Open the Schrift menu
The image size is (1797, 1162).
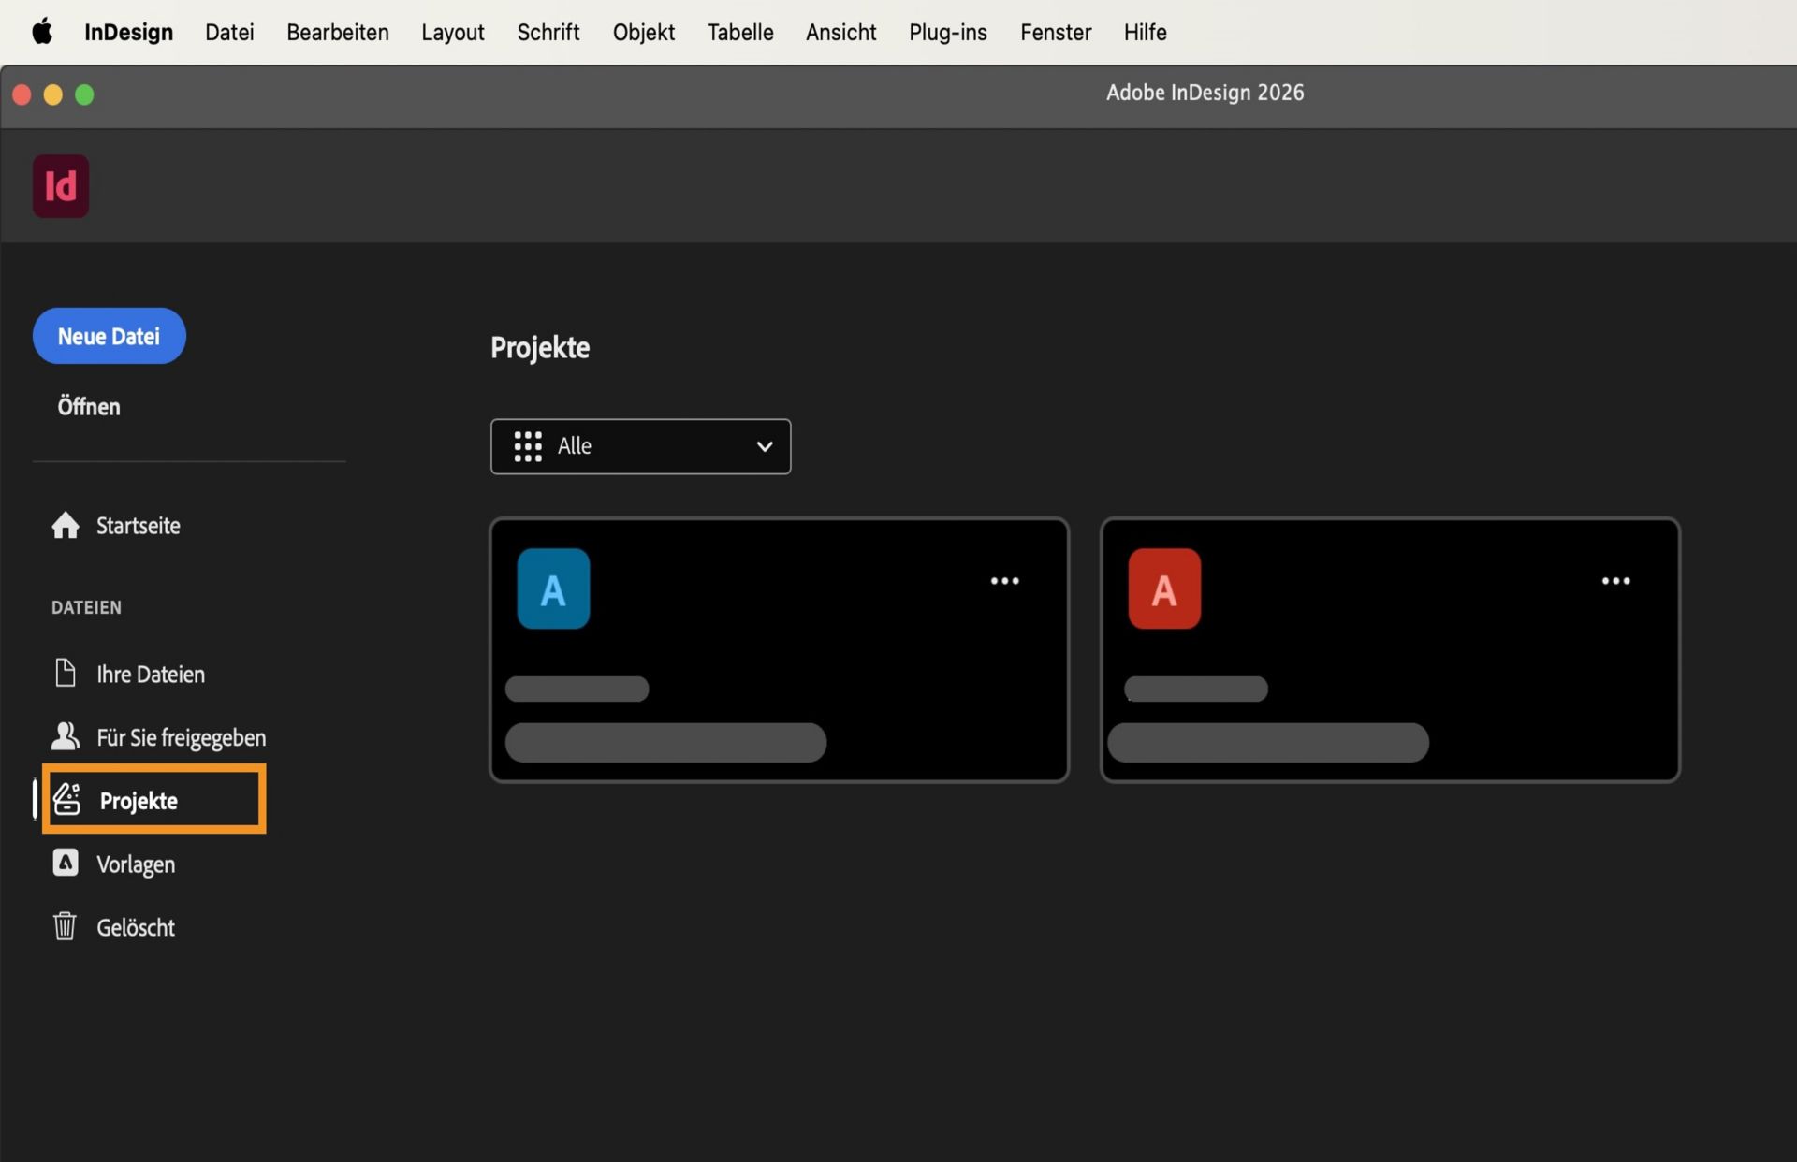pos(548,31)
